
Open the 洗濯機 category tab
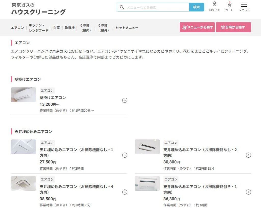(70, 27)
